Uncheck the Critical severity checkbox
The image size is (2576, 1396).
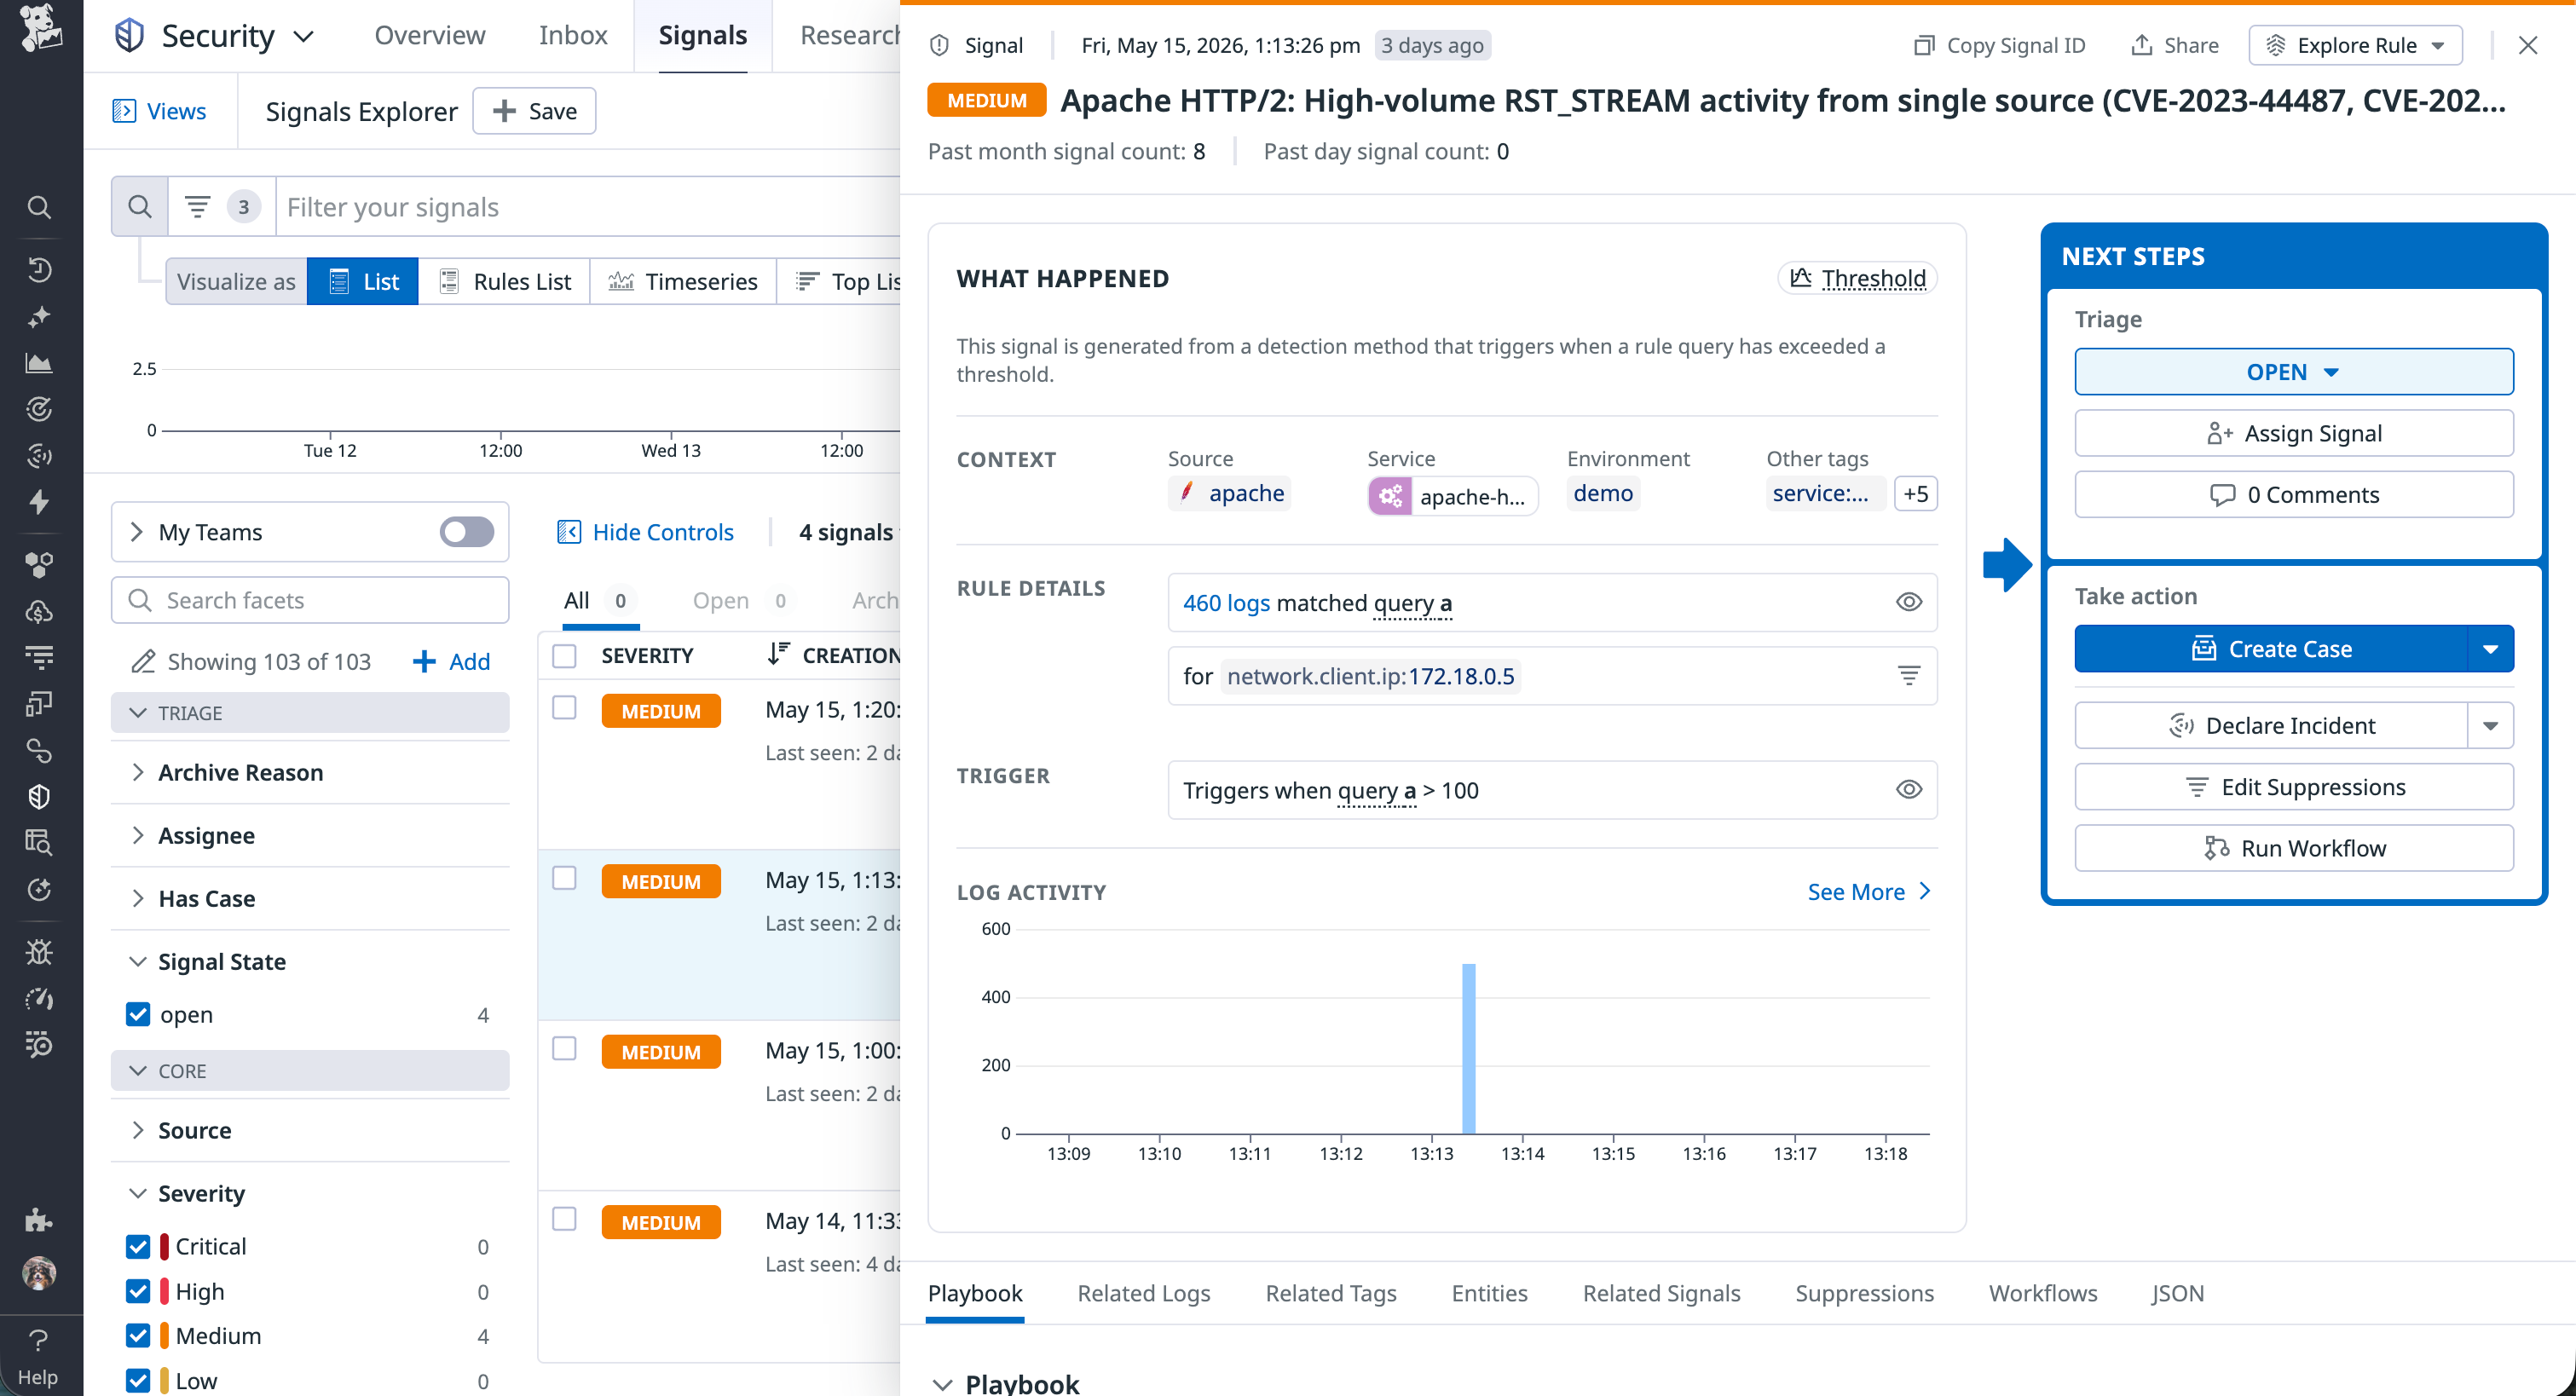point(138,1246)
